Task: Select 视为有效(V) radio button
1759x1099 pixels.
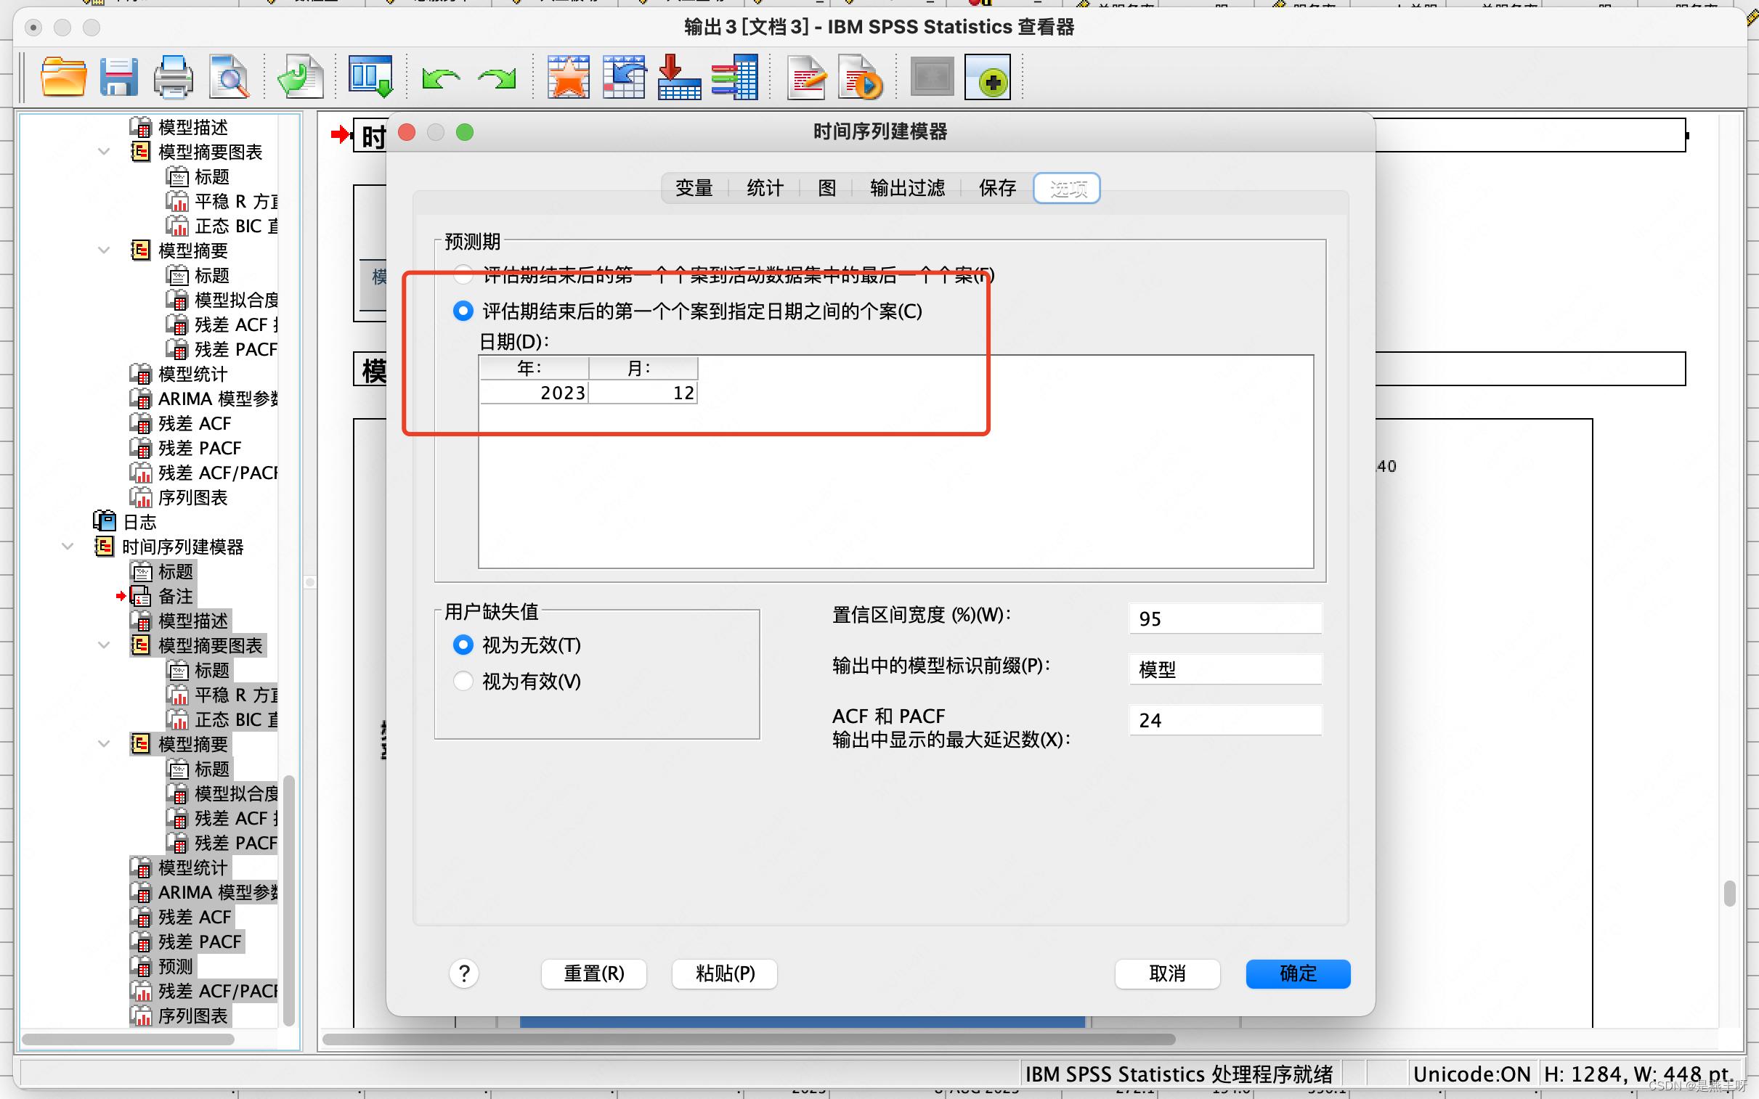Action: pos(463,681)
